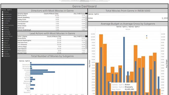Click scroll-down arrow of Directors table
The height and width of the screenshot is (95, 169).
86,30
